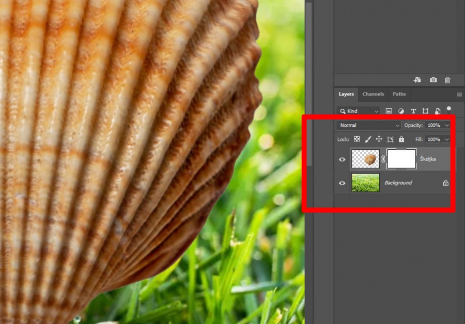Open the Normal blend mode dropdown
This screenshot has height=324, width=465.
click(x=368, y=125)
